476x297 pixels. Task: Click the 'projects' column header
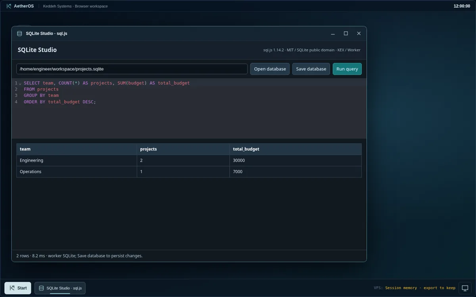pos(183,149)
